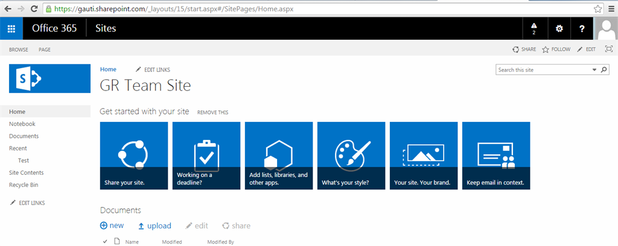Open Documents in the left navigation
Image resolution: width=618 pixels, height=246 pixels.
24,136
